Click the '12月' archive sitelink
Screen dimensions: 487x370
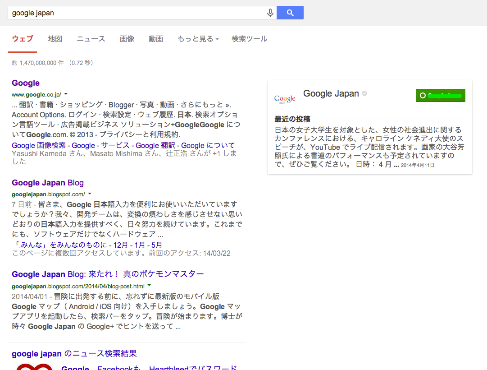[x=121, y=245]
